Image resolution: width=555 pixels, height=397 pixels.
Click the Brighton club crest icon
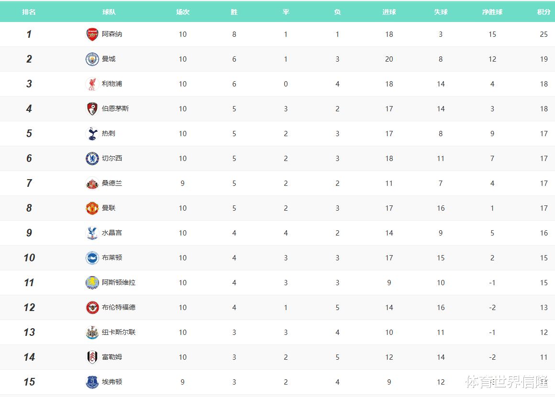92,258
